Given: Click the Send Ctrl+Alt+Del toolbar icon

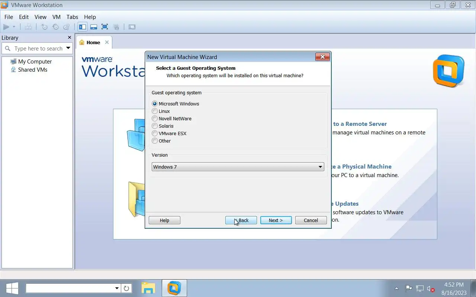Looking at the screenshot, I should 28,27.
